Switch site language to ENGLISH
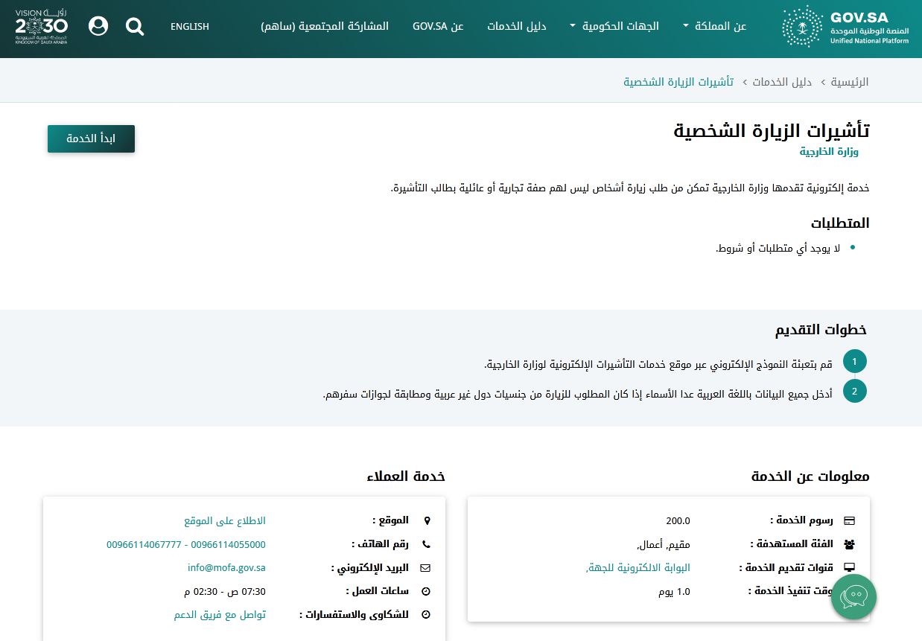The width and height of the screenshot is (922, 641). 190,26
